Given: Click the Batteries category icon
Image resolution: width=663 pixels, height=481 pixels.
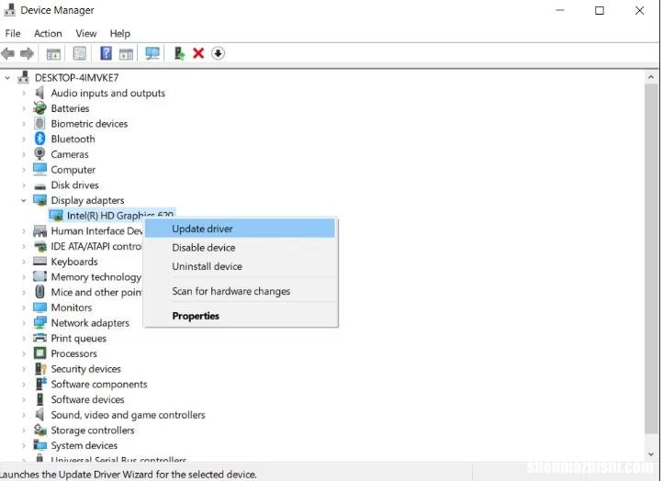Looking at the screenshot, I should click(x=39, y=108).
